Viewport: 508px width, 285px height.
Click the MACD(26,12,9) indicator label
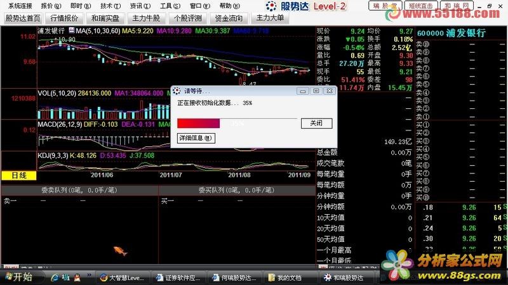point(60,124)
